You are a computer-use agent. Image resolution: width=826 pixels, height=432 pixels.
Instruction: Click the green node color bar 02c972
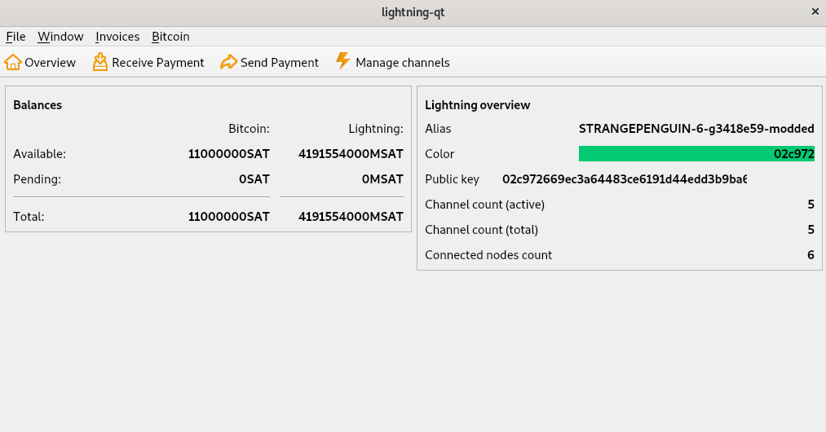point(696,154)
